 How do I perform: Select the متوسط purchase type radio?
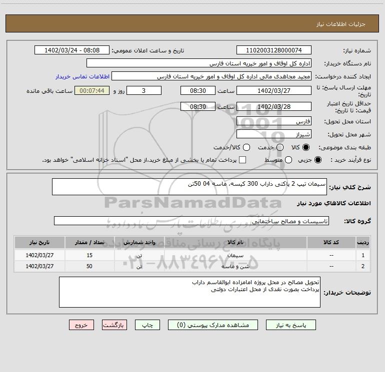click(x=288, y=160)
